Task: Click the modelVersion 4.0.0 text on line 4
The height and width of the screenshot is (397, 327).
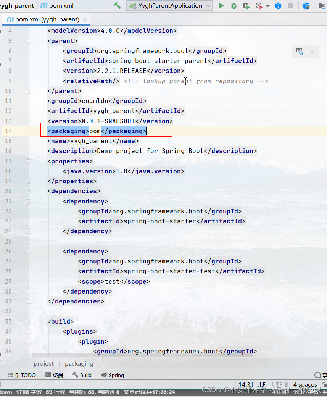Action: 110,31
